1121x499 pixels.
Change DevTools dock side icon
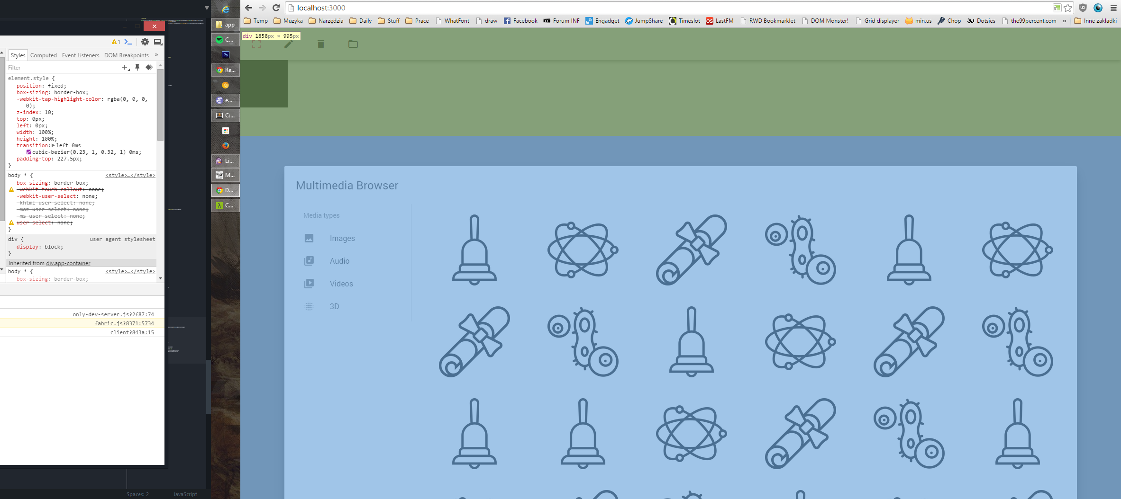[x=158, y=42]
